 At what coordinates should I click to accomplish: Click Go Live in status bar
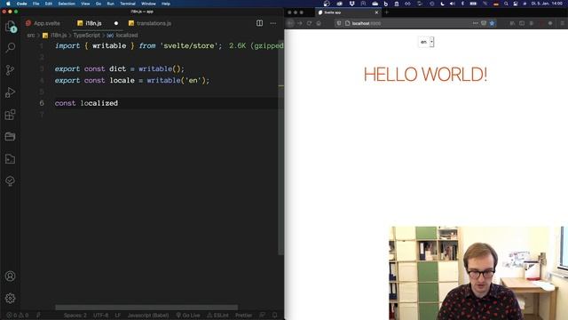point(188,316)
